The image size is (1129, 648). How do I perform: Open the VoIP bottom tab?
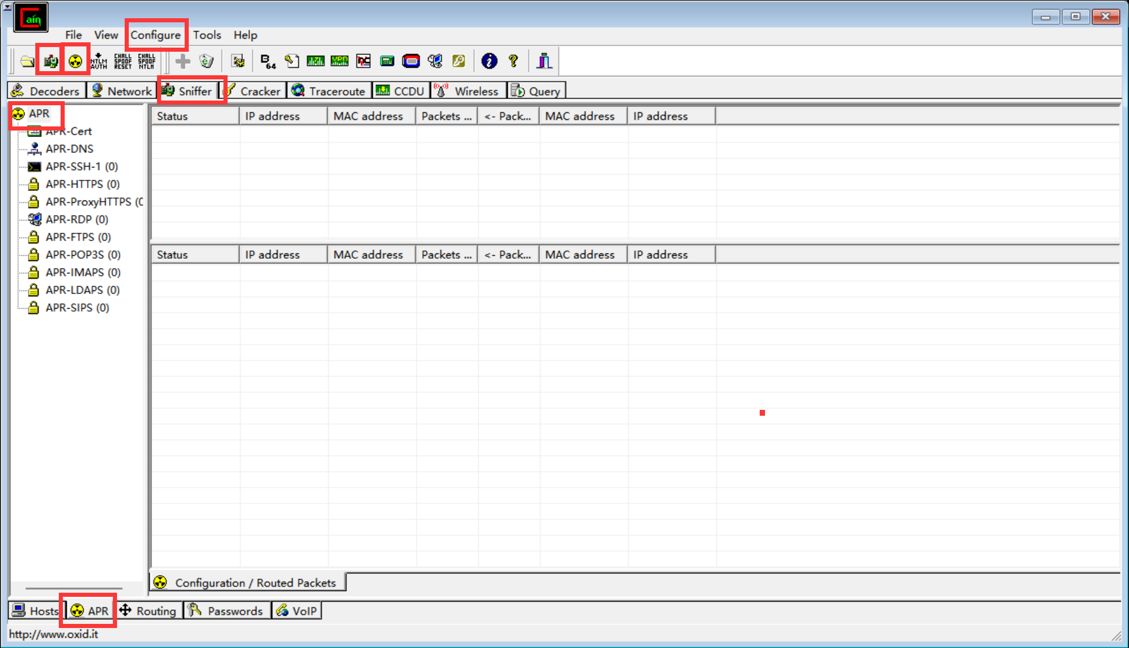pos(296,610)
